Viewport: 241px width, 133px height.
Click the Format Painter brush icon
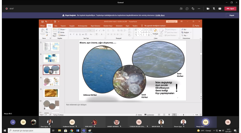[47, 35]
